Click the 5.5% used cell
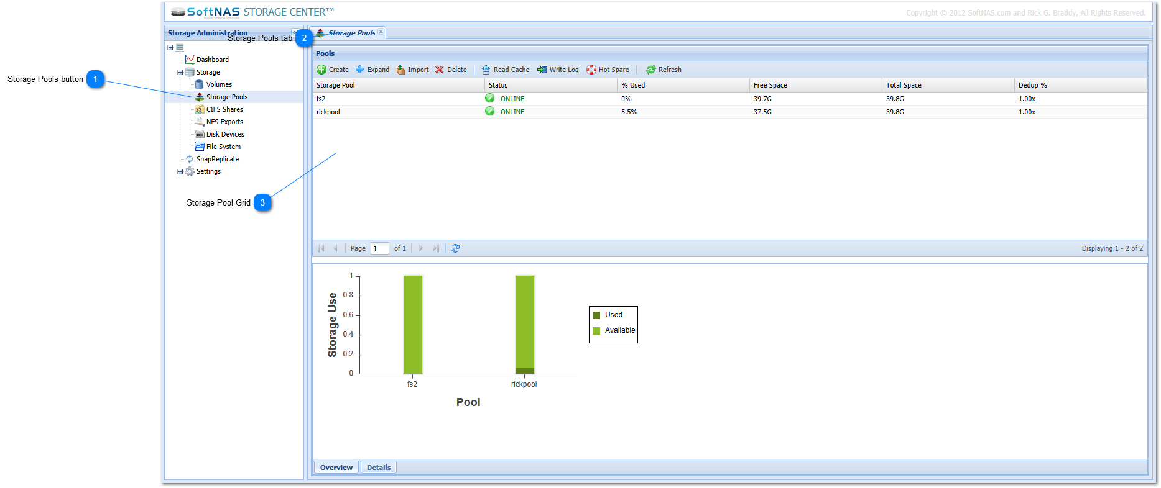The width and height of the screenshot is (1161, 488). click(x=683, y=112)
